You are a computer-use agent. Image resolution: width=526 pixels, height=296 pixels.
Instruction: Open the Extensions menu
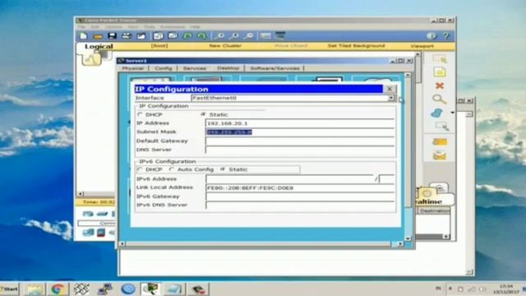click(173, 27)
